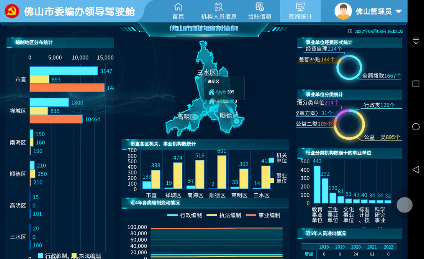The image size is (424, 259).
Task: Click the ledger icon above 台账信息
Action: [259, 7]
